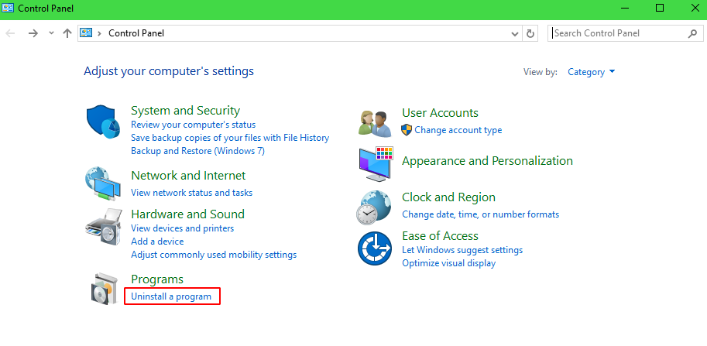Maximize the Control Panel window
707x346 pixels.
click(660, 8)
